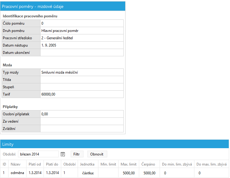Click the Osobní příplatek value field
The width and height of the screenshot is (230, 178).
82,114
